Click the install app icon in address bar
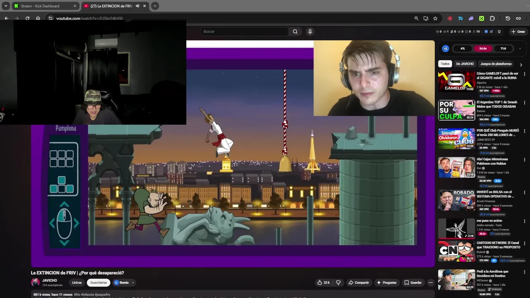Viewport: 530px width, 298px height. pos(426,18)
